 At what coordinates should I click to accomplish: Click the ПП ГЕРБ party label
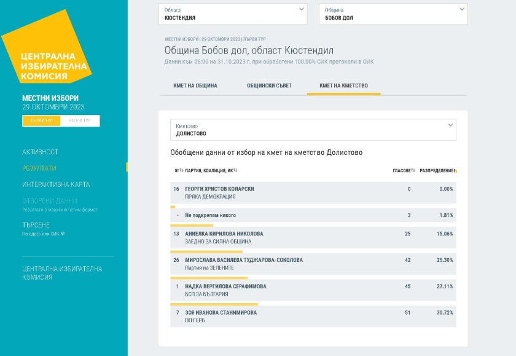click(x=195, y=320)
